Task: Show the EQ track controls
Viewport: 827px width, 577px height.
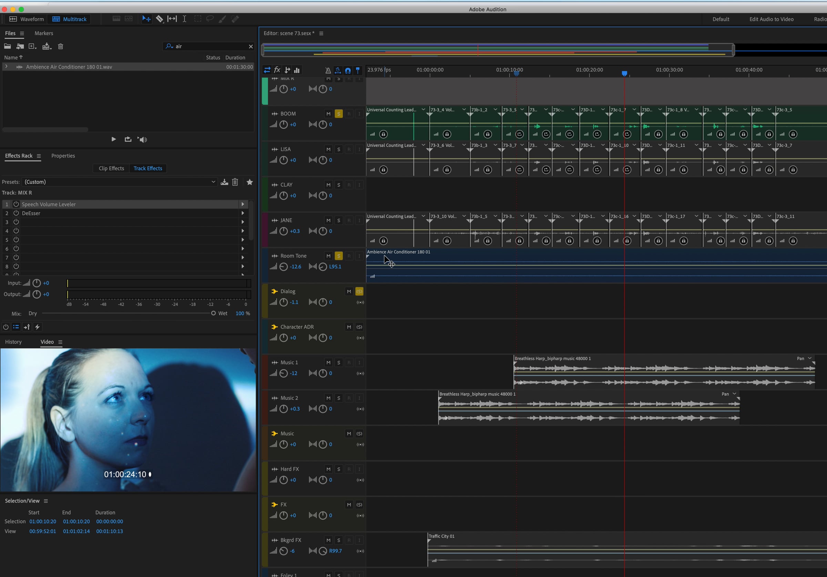Action: tap(297, 70)
